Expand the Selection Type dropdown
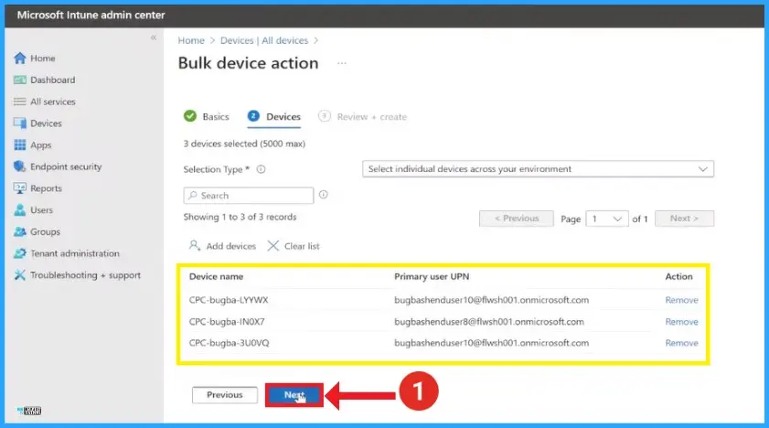This screenshot has width=769, height=428. tap(538, 168)
